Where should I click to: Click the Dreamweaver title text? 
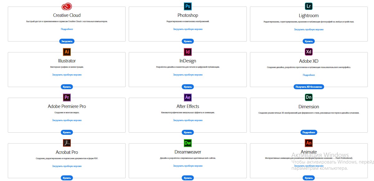point(188,152)
